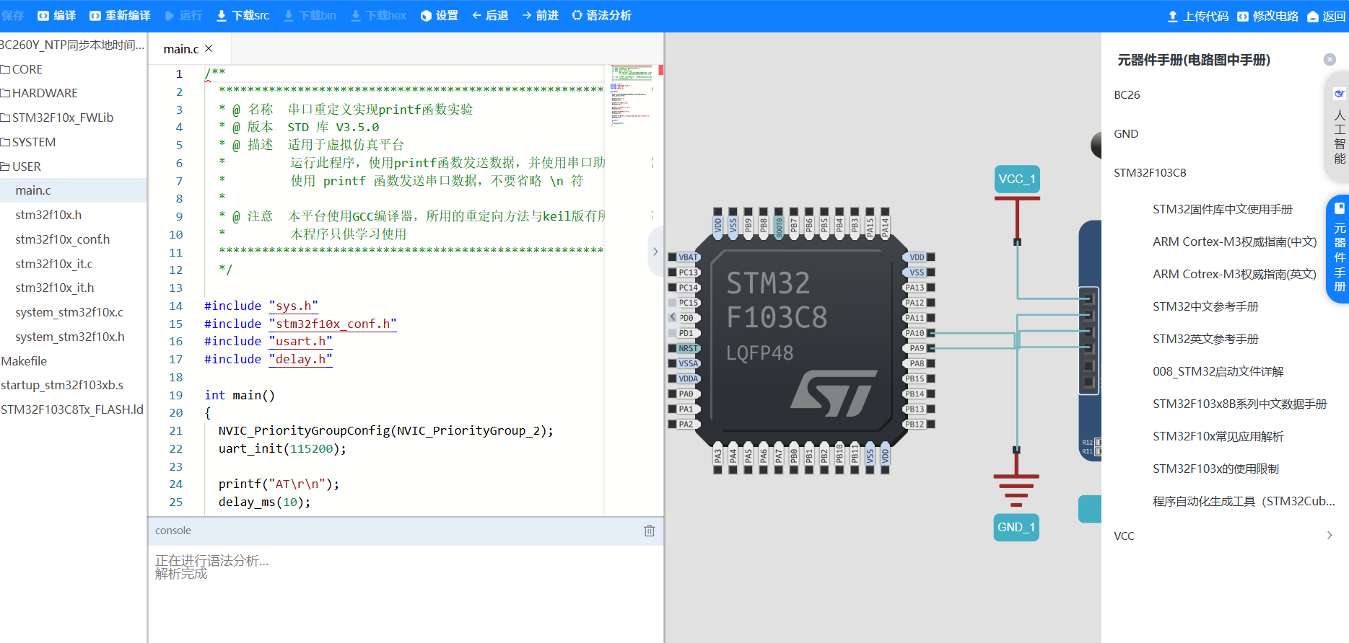This screenshot has height=643, width=1349.
Task: Select BC26 in component manual
Action: click(1127, 95)
